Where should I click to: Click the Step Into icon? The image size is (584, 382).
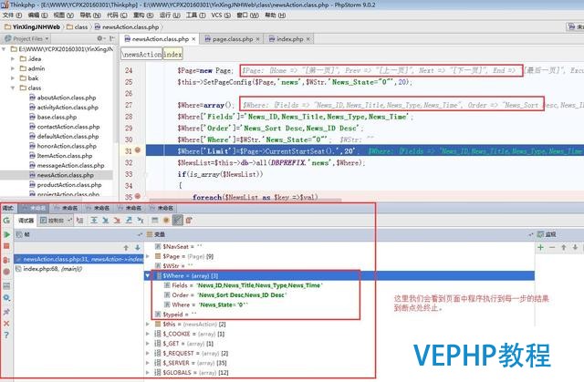click(106, 221)
